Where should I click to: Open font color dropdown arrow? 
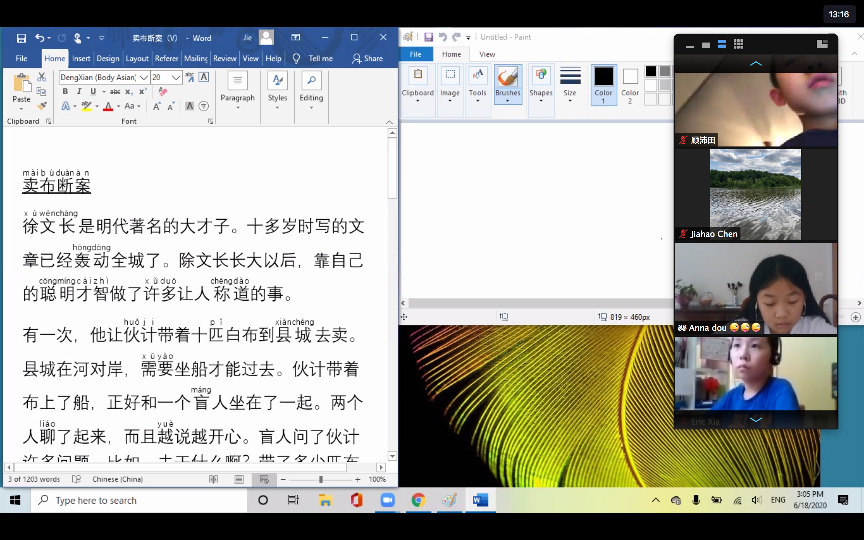(118, 106)
